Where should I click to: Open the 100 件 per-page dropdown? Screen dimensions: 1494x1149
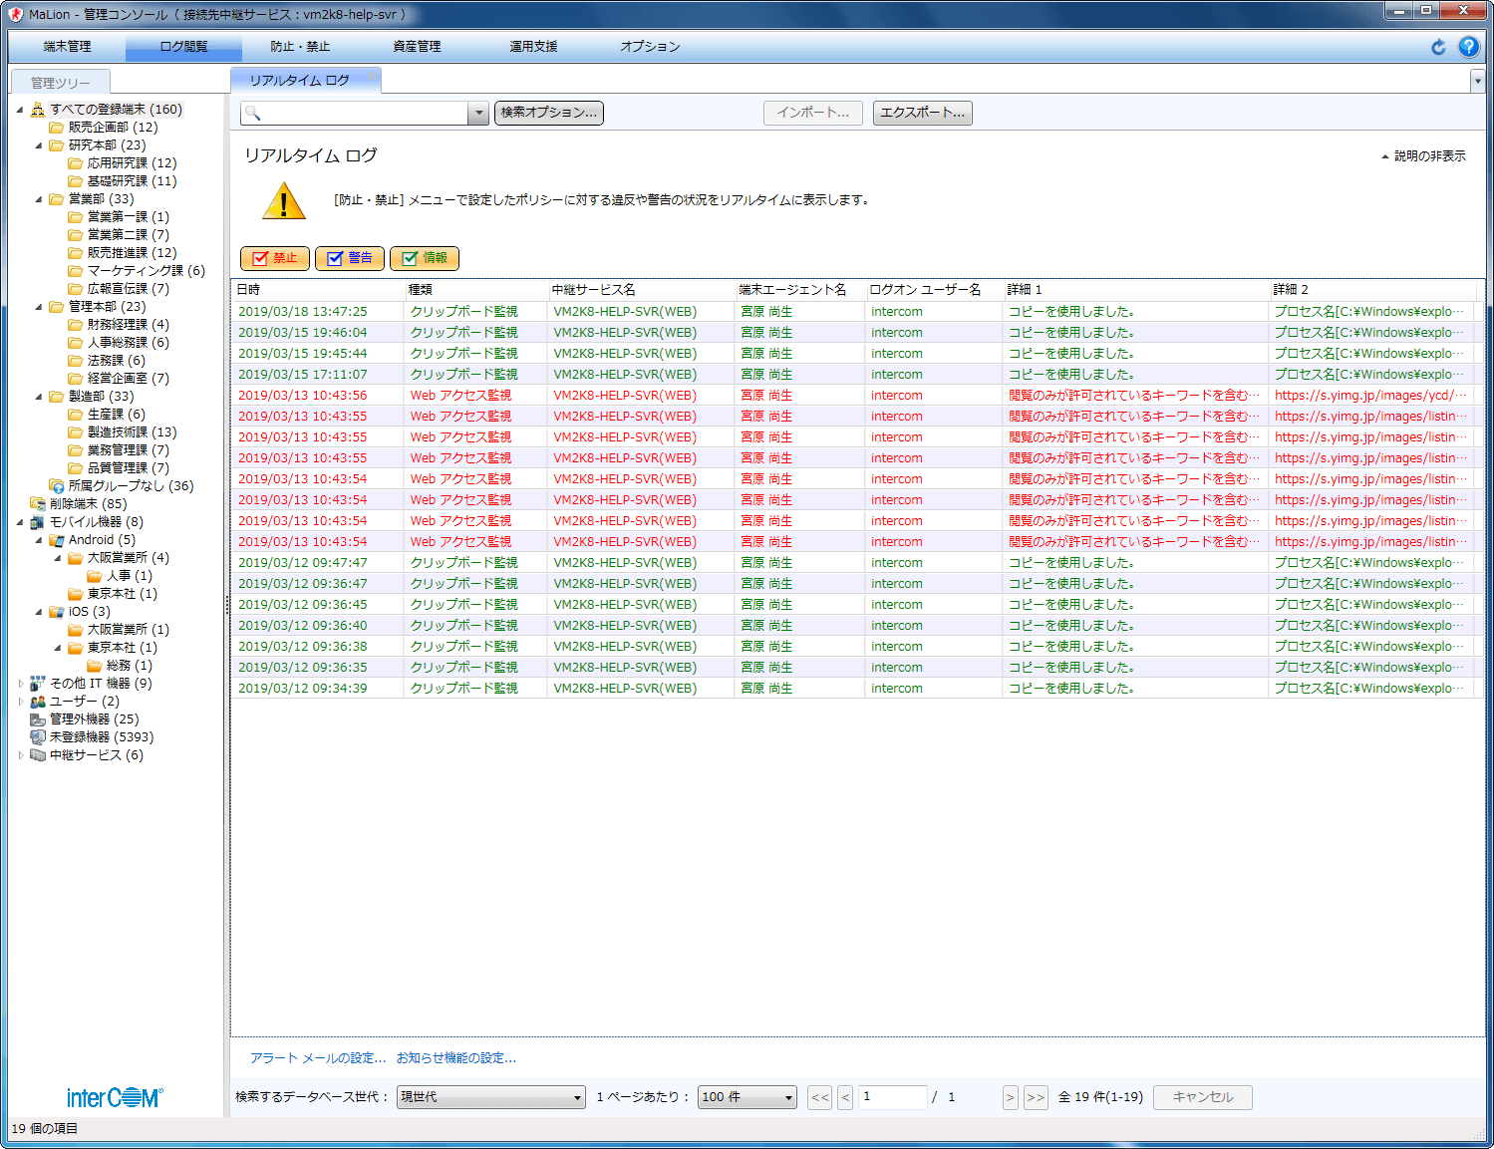pos(747,1097)
